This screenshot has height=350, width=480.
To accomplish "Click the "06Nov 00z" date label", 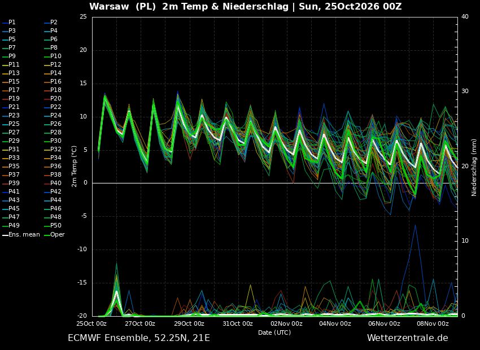I will pyautogui.click(x=385, y=323).
